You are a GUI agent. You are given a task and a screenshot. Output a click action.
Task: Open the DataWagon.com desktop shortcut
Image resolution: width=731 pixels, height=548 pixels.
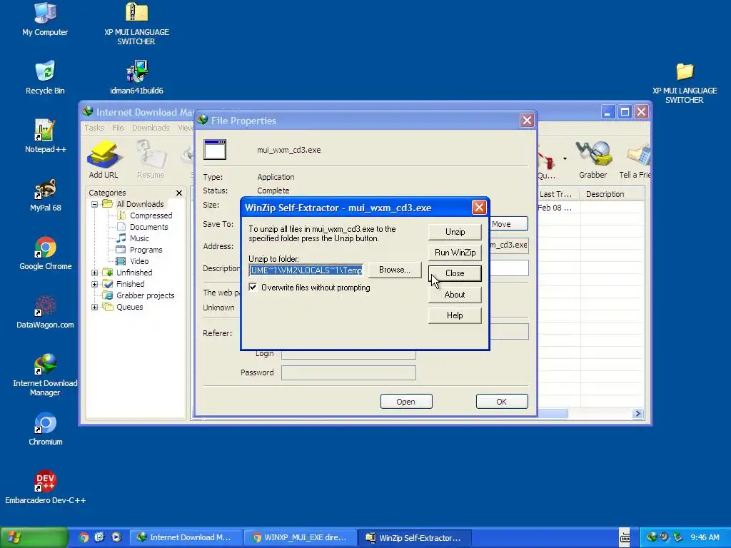[x=45, y=312]
